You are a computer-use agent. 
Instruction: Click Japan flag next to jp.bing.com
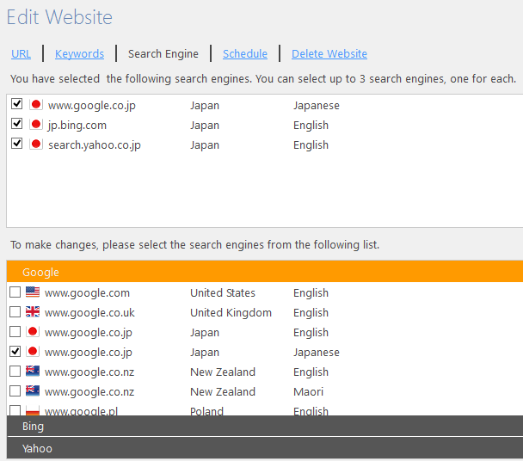36,125
